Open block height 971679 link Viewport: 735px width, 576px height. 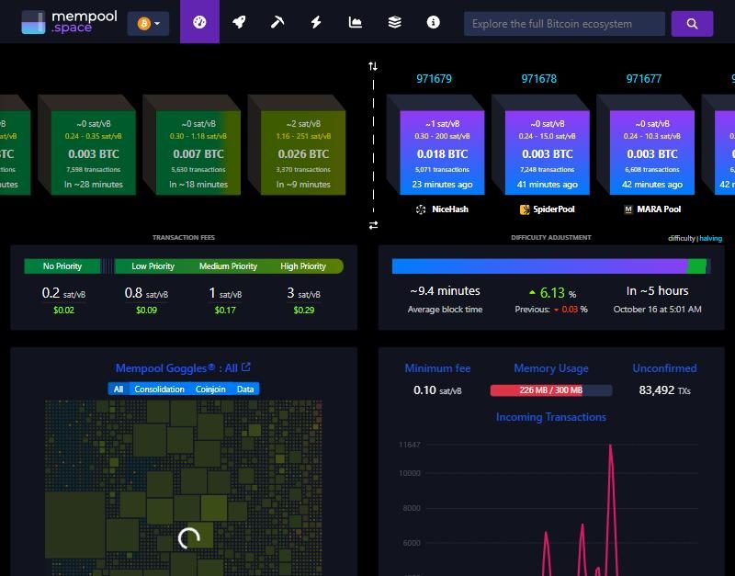tap(434, 79)
